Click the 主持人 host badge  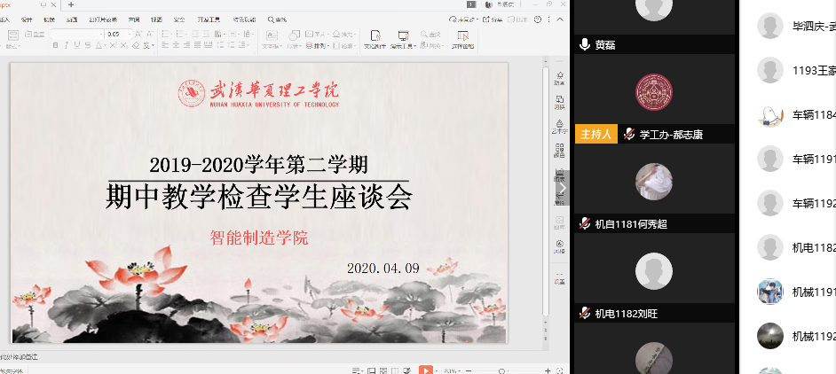(x=595, y=135)
